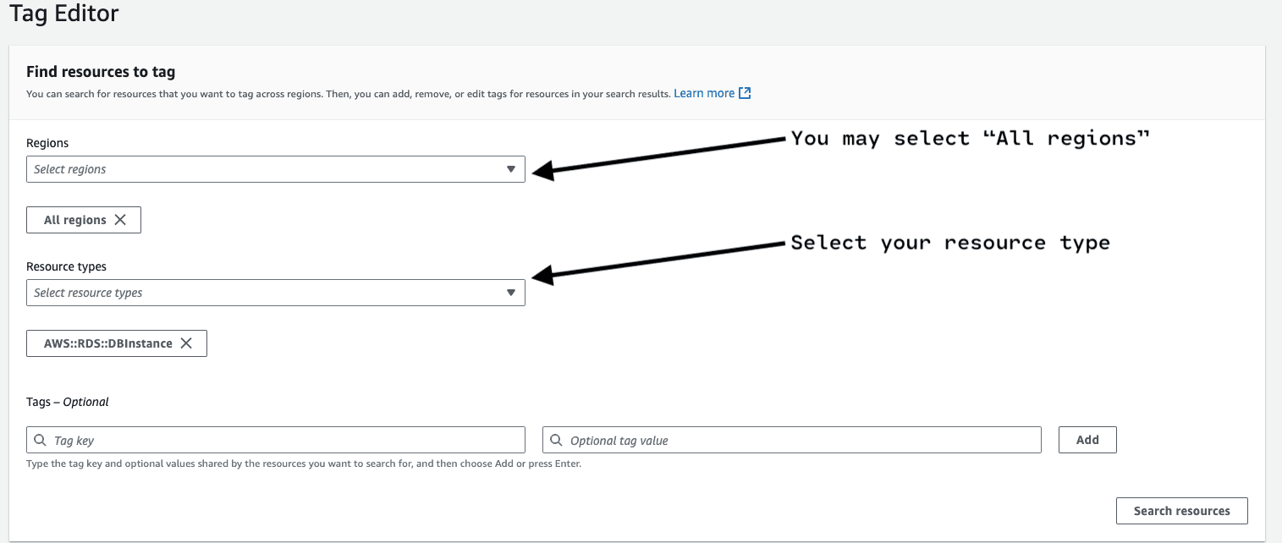This screenshot has width=1282, height=543.
Task: Click the Find resources to tag heading
Action: click(x=101, y=73)
